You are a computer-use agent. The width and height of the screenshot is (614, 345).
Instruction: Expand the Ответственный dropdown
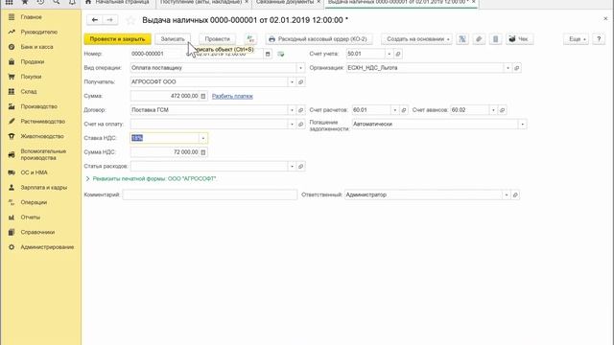(507, 195)
